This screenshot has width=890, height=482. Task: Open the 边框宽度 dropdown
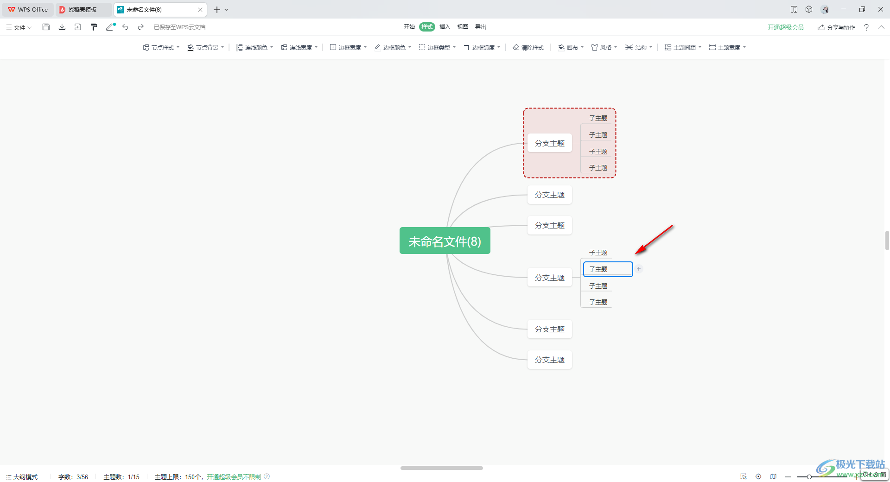(349, 47)
